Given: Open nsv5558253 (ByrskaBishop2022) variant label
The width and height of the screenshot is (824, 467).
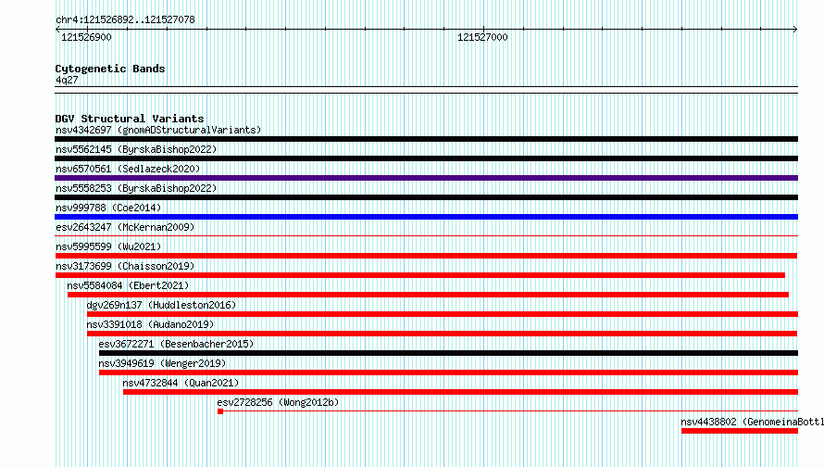Looking at the screenshot, I should point(136,188).
